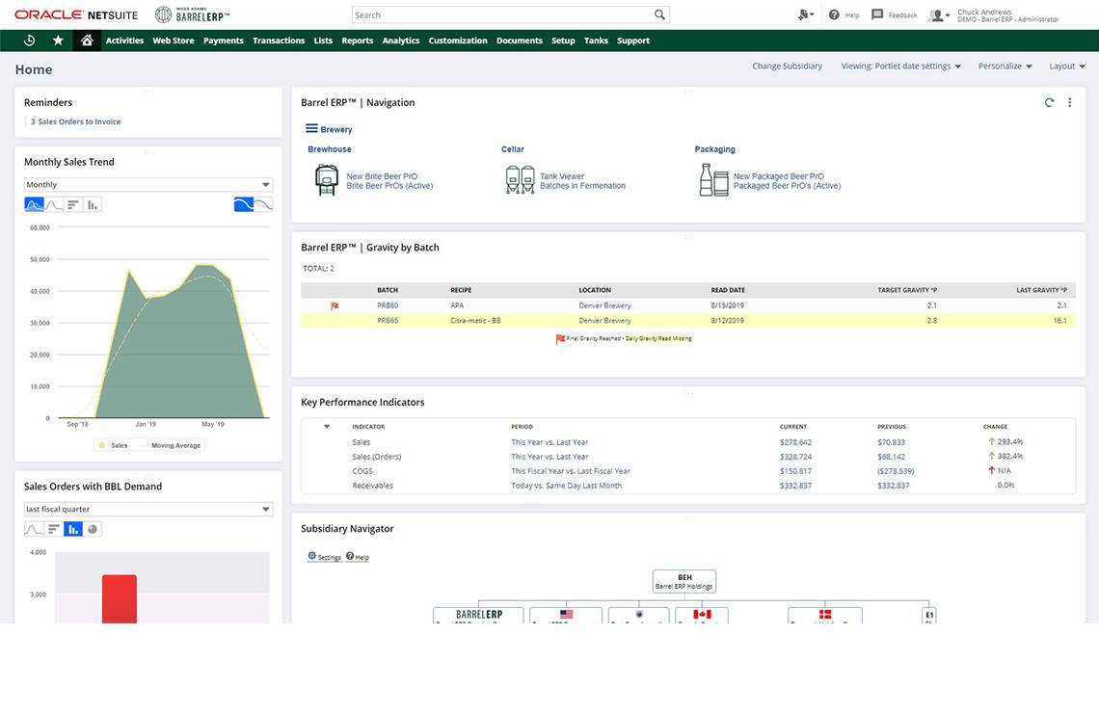
Task: Open the Tanks menu
Action: (596, 40)
